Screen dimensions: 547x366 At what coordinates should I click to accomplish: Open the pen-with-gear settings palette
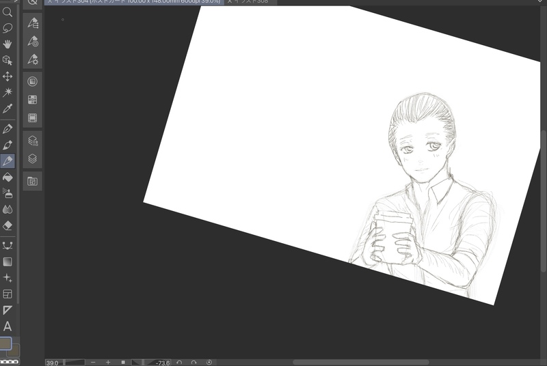[33, 59]
